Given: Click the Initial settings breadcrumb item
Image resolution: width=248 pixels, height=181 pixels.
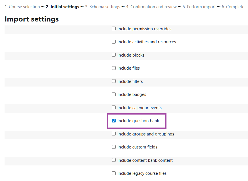Looking at the screenshot, I should coord(62,7).
